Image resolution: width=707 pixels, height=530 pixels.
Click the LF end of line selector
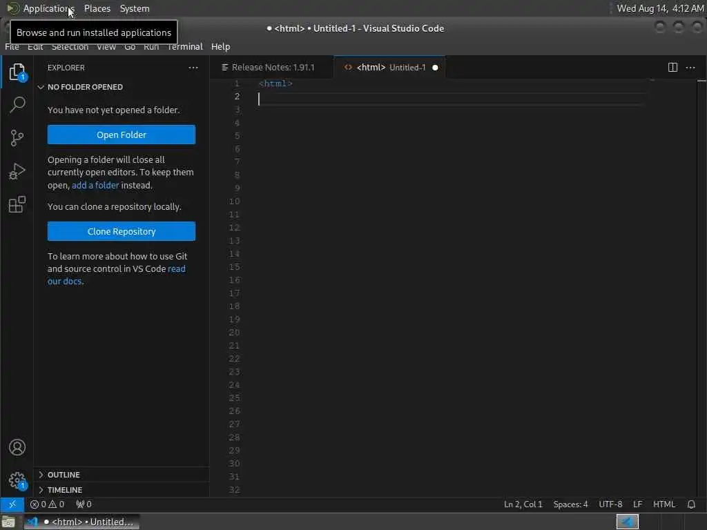tap(637, 504)
